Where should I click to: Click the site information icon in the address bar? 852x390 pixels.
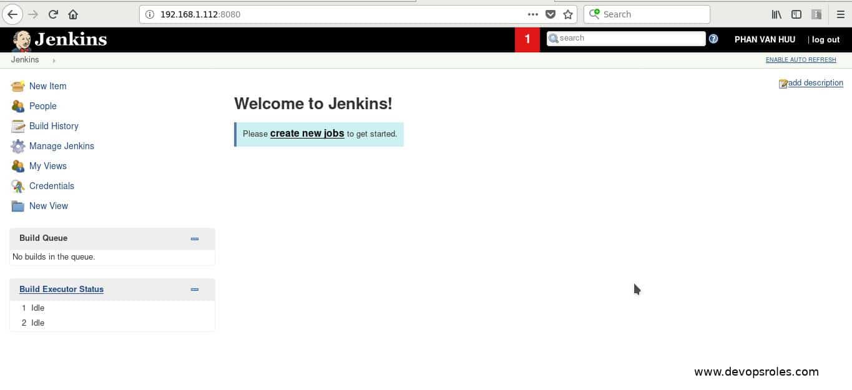149,14
